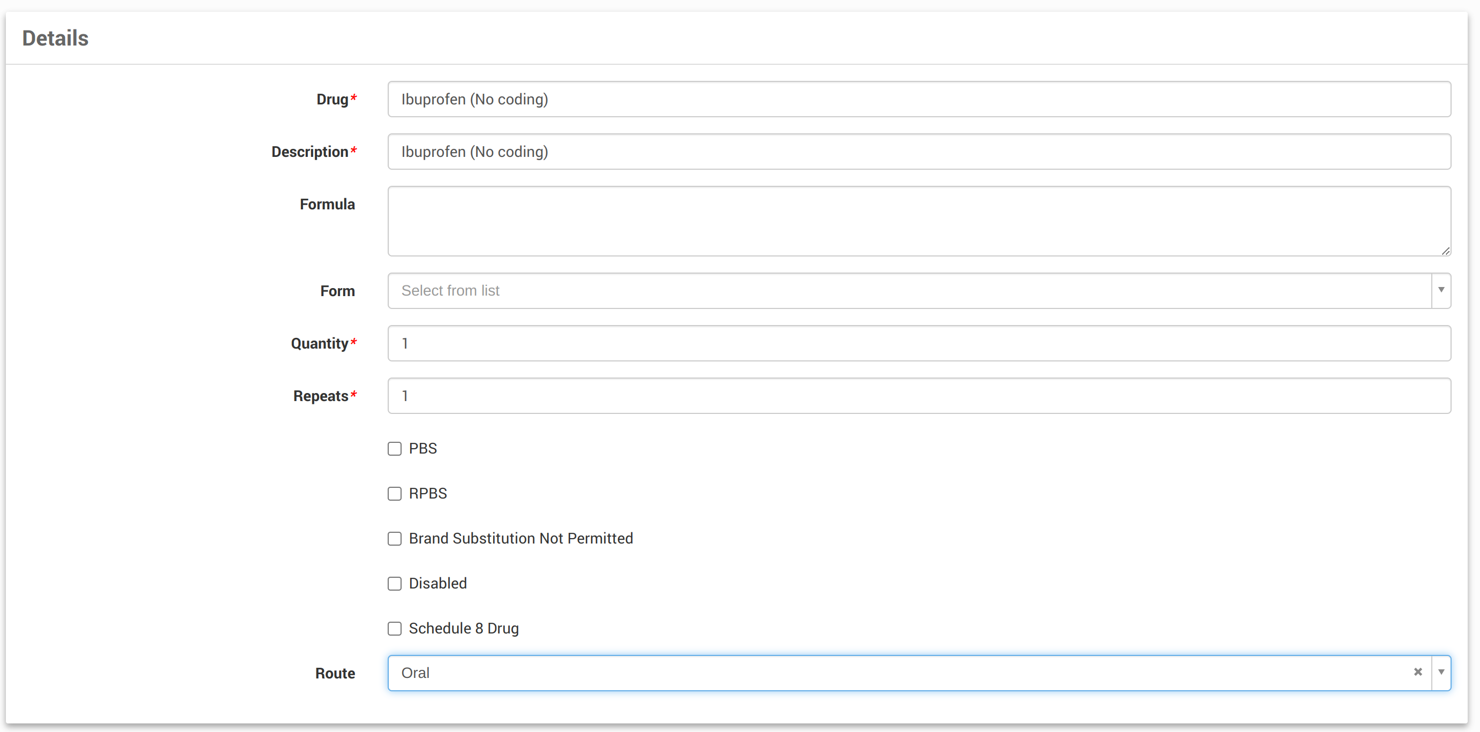Check Brand Substitution Not Permitted
1480x732 pixels.
pos(394,538)
